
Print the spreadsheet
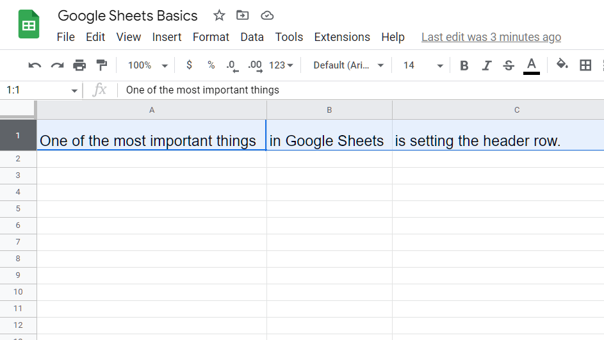click(x=79, y=65)
